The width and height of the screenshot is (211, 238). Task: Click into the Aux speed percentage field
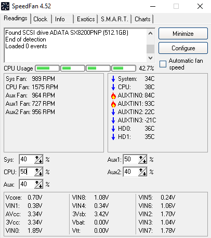coord(27,184)
